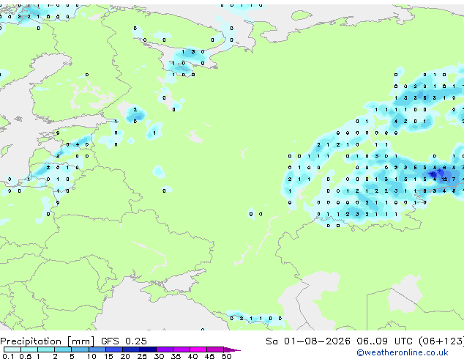Click the GFS 0.25 model label
464x359 pixels.
124,341
